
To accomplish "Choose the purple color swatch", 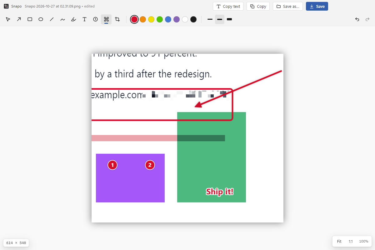I will click(x=177, y=19).
